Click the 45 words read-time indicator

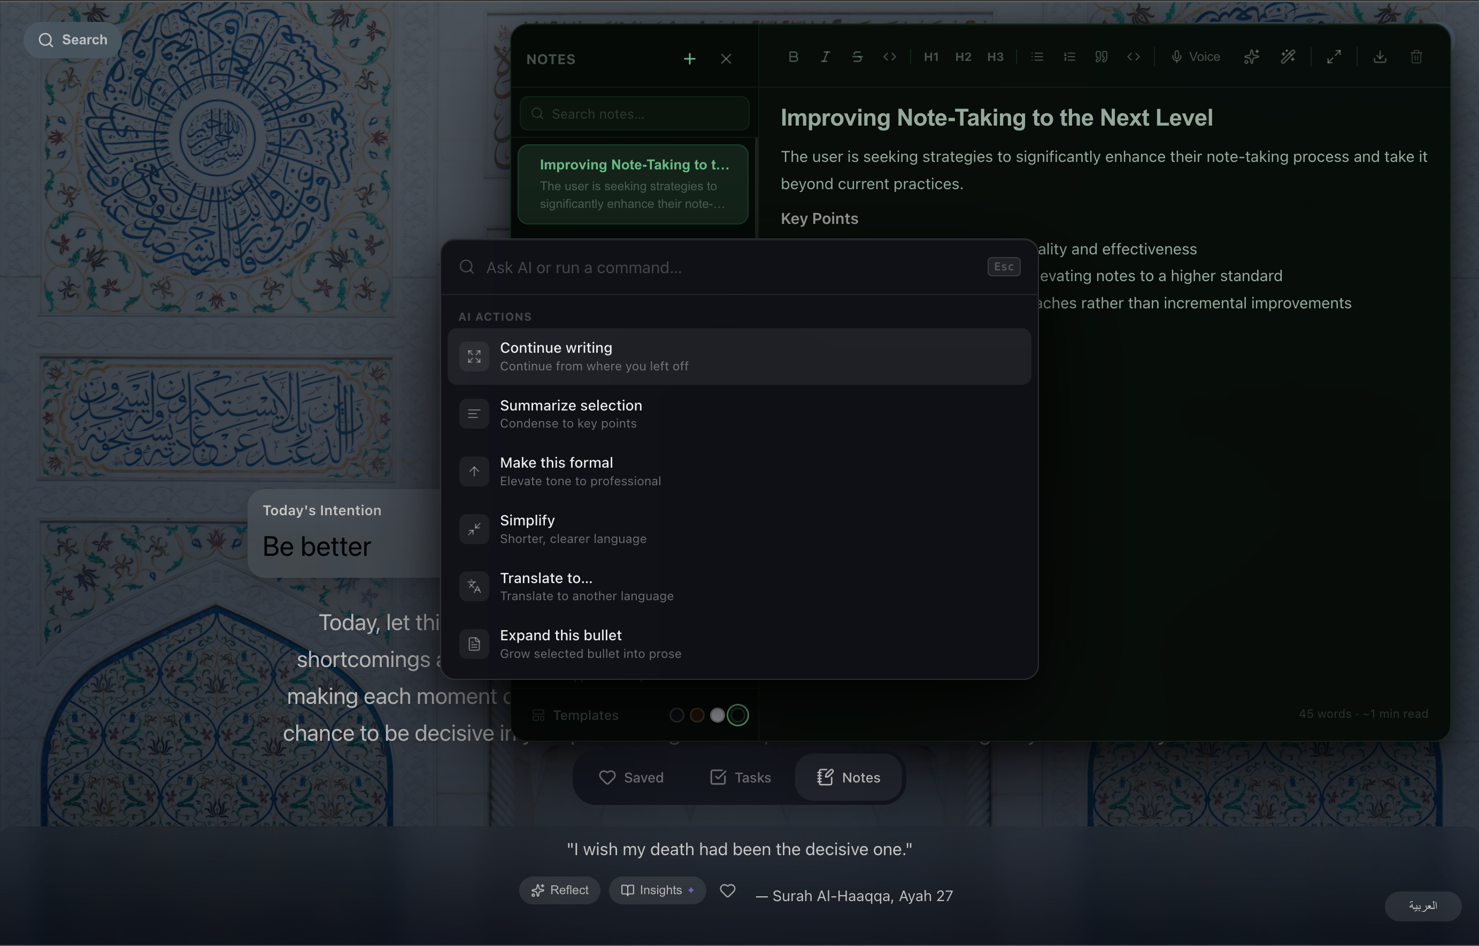click(1363, 714)
